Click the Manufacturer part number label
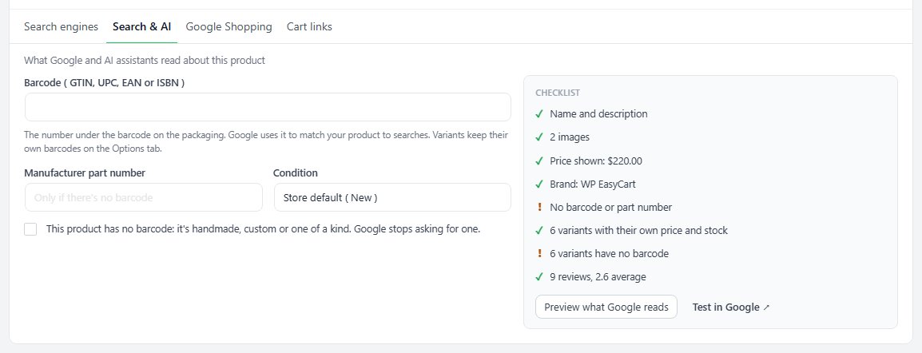The image size is (922, 353). [x=85, y=173]
